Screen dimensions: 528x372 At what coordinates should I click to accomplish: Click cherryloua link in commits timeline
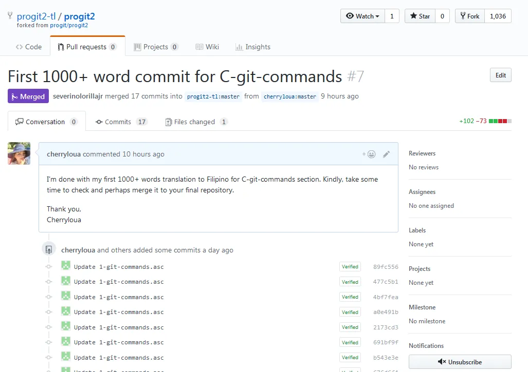(78, 250)
